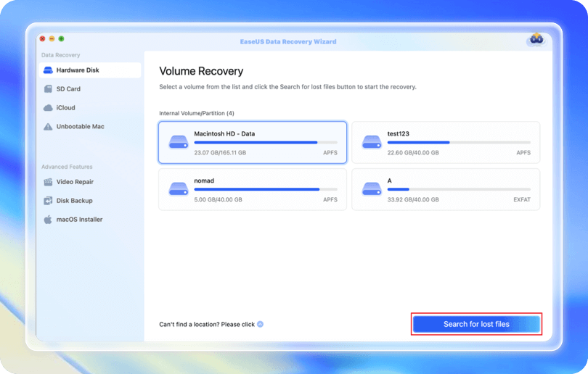Switch to iCloud recovery label
This screenshot has width=588, height=374.
[66, 108]
